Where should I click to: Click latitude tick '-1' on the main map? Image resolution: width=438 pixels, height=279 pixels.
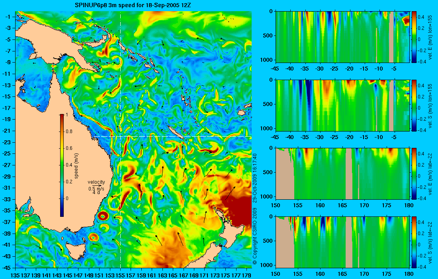(8, 17)
